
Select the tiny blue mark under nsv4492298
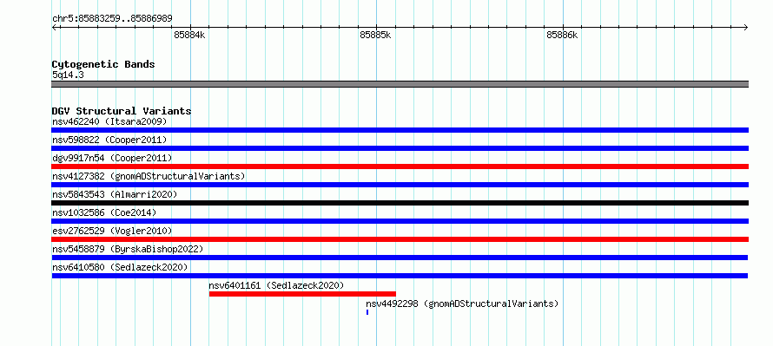pyautogui.click(x=367, y=312)
